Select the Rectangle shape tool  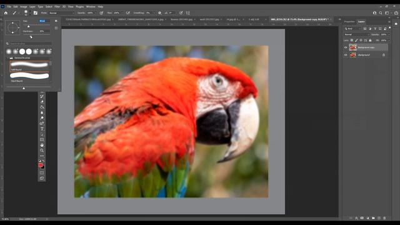pyautogui.click(x=42, y=139)
